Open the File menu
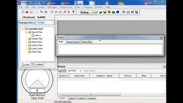This screenshot has width=183, height=103. (x=21, y=7)
